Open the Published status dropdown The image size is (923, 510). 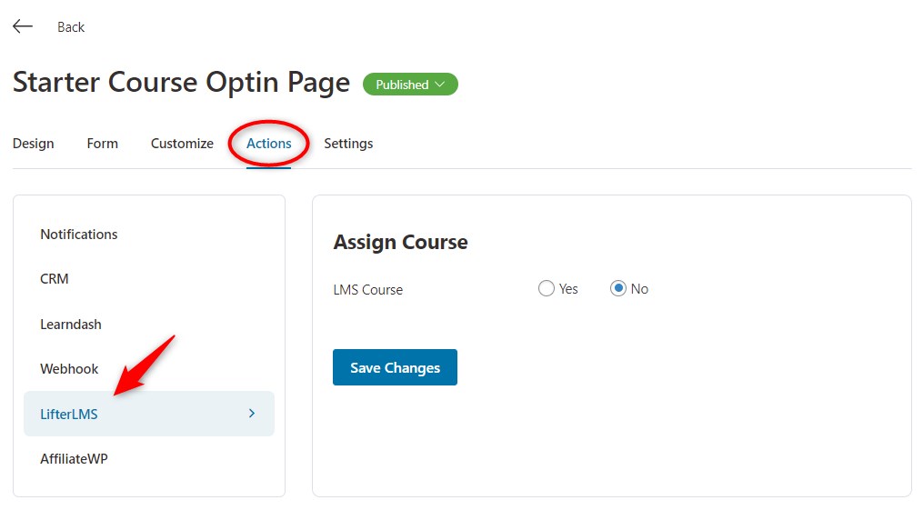point(410,85)
